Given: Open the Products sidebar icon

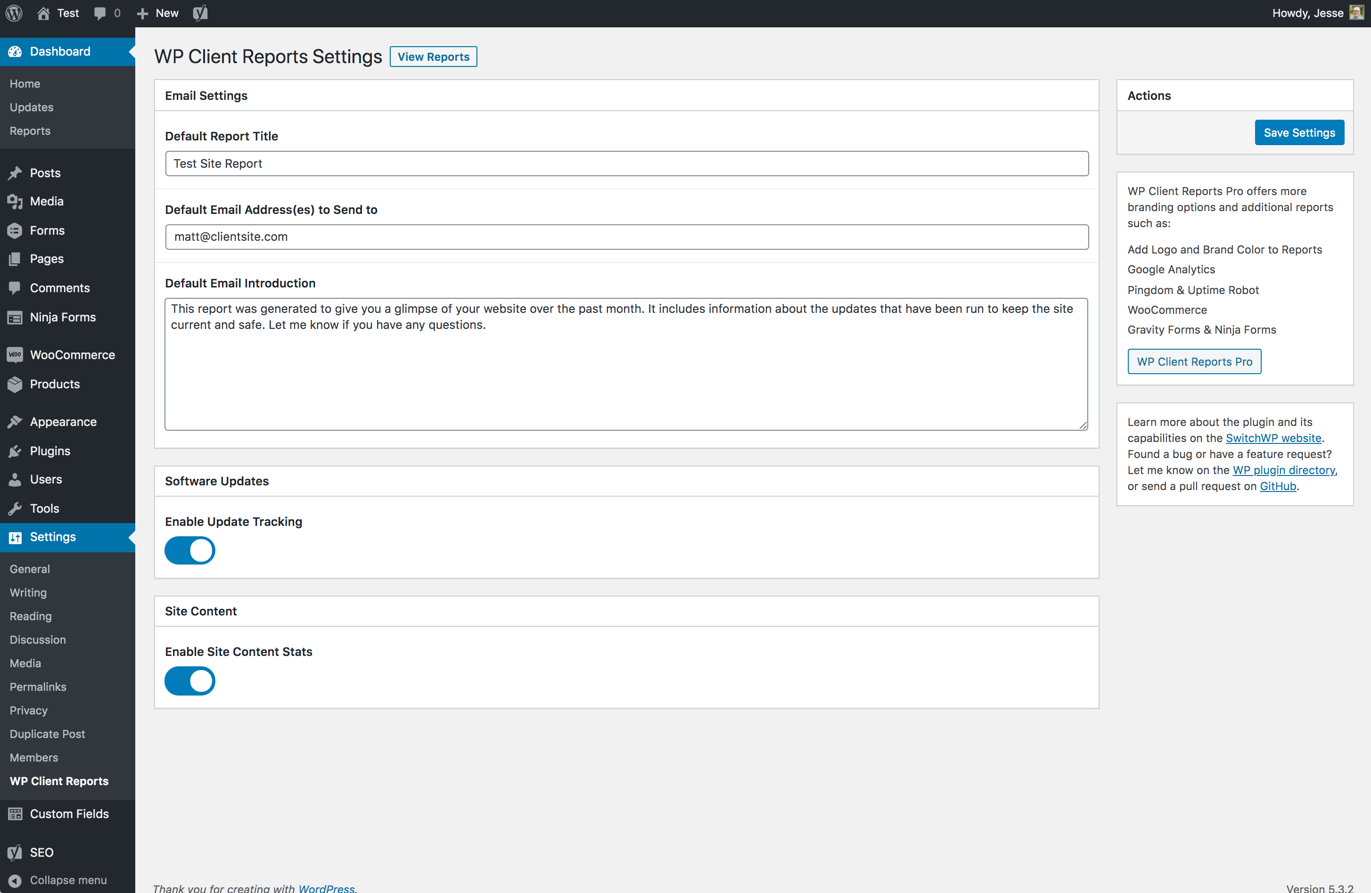Looking at the screenshot, I should [16, 384].
